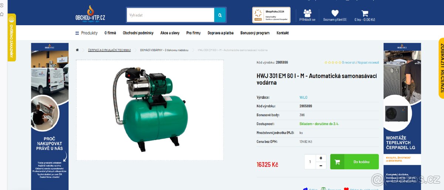Click the 0 recenzí link

[x=348, y=62]
